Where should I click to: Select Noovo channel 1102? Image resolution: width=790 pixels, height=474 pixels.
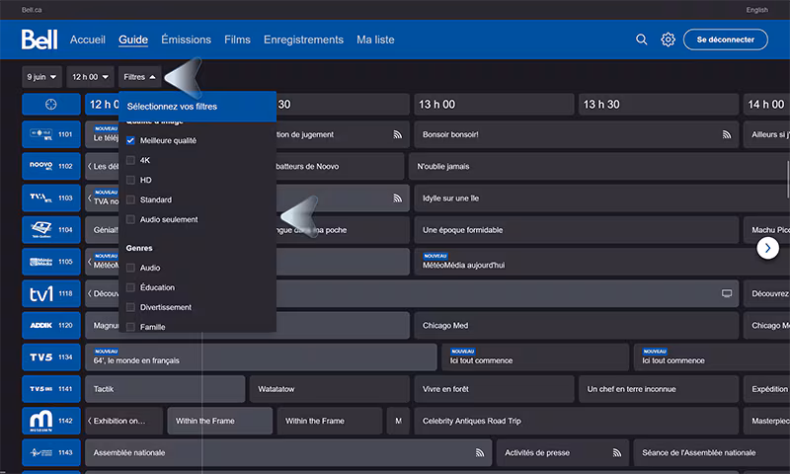coord(51,166)
